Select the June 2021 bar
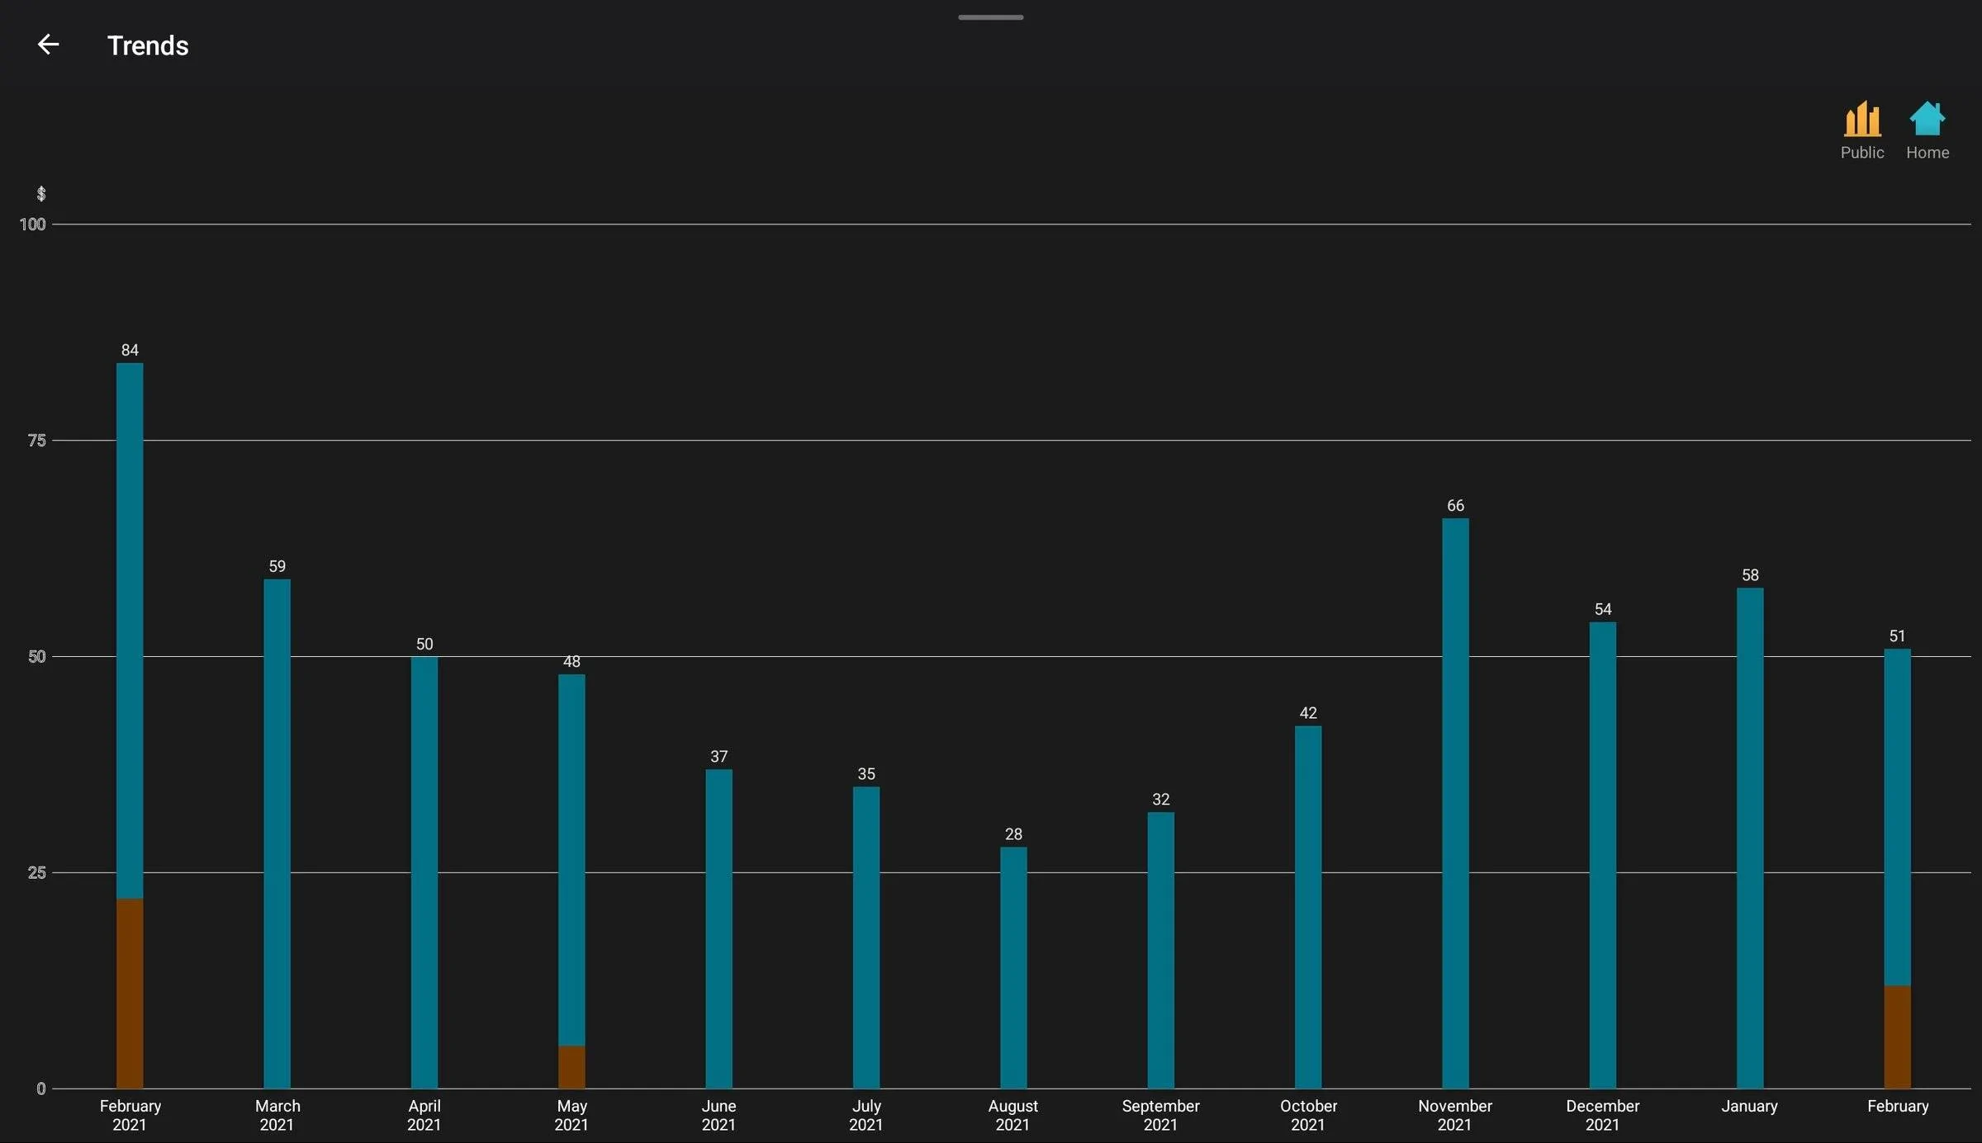1982x1143 pixels. click(x=718, y=928)
